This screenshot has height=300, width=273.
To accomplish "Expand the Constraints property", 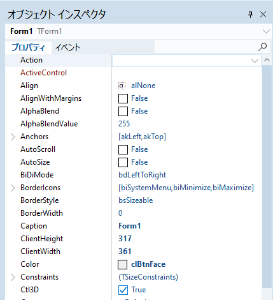I will pos(13,277).
